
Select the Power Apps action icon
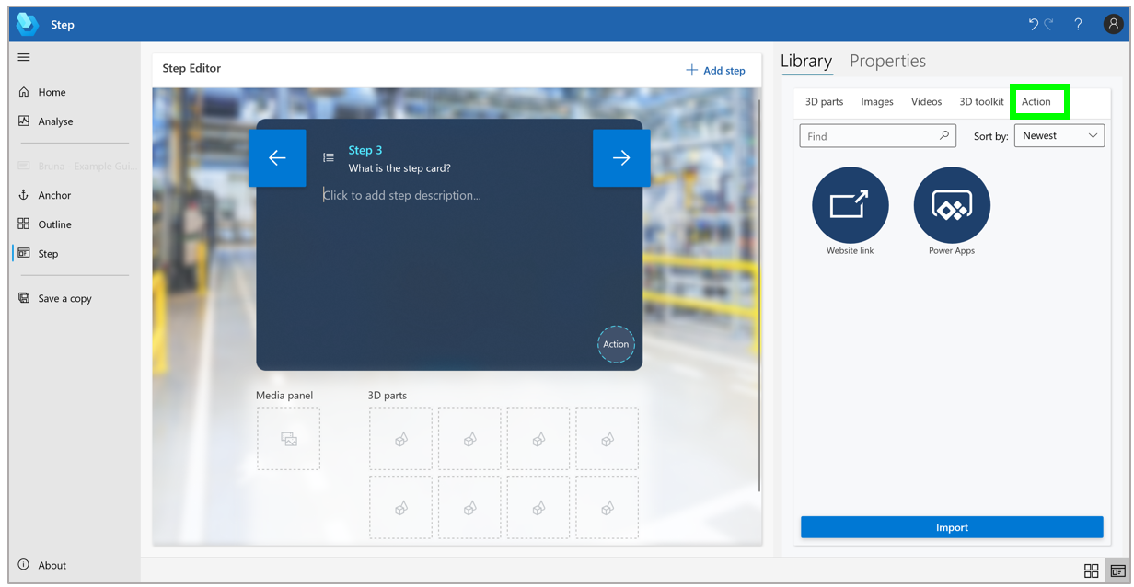coord(951,204)
